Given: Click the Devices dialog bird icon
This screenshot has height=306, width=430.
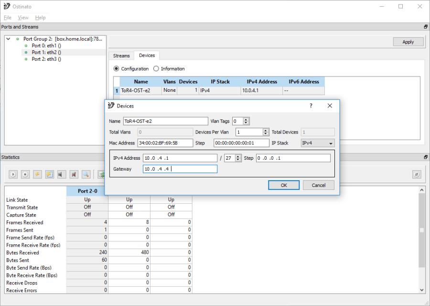Looking at the screenshot, I should coord(111,105).
